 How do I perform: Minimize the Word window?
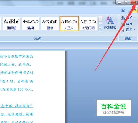point(119,2)
